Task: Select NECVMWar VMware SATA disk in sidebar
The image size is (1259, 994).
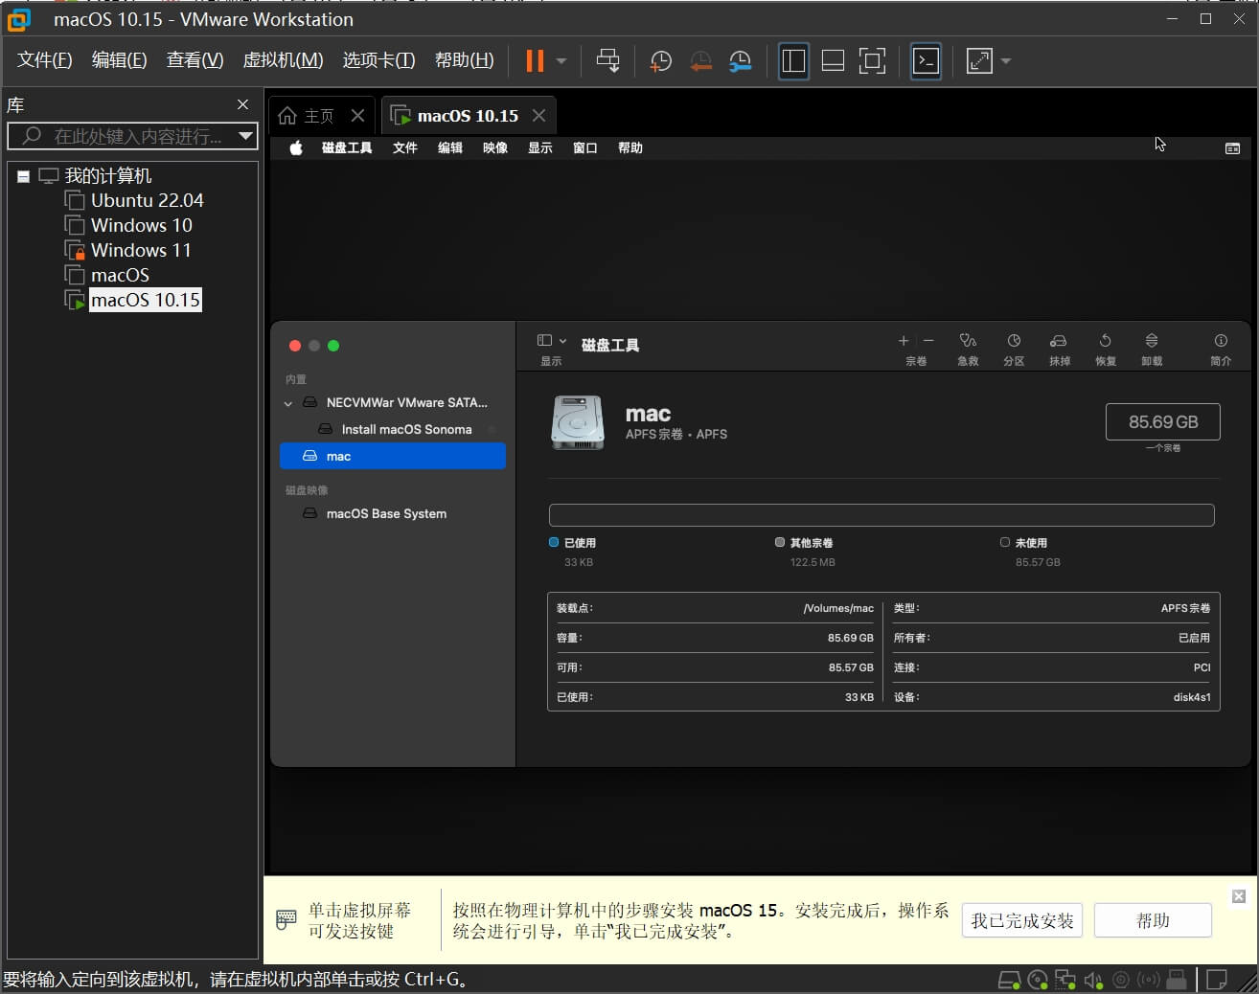Action: [x=393, y=402]
